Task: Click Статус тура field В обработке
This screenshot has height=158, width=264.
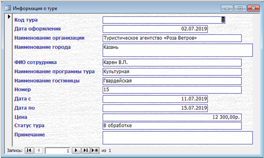Action: point(172,126)
